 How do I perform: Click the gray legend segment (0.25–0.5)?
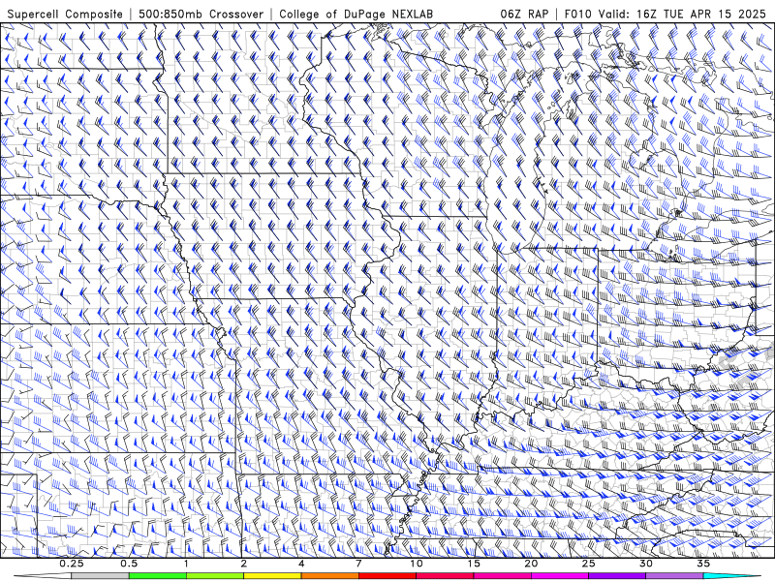point(101,576)
